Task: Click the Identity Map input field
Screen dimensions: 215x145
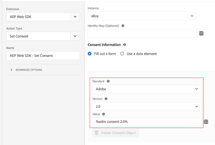Action: pos(142,33)
